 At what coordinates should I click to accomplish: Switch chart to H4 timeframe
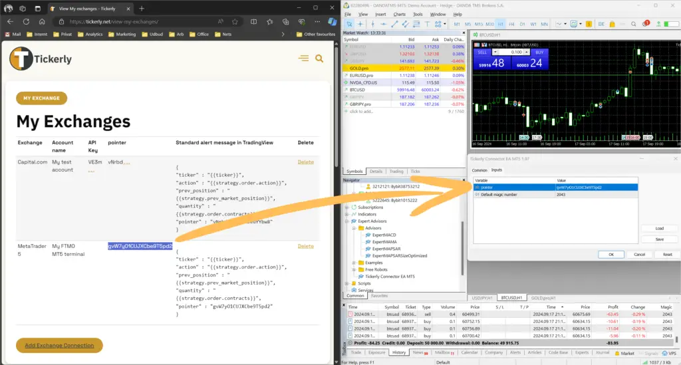(x=511, y=24)
